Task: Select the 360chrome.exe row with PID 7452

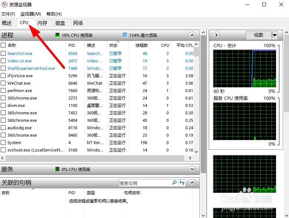Action: coord(97,113)
